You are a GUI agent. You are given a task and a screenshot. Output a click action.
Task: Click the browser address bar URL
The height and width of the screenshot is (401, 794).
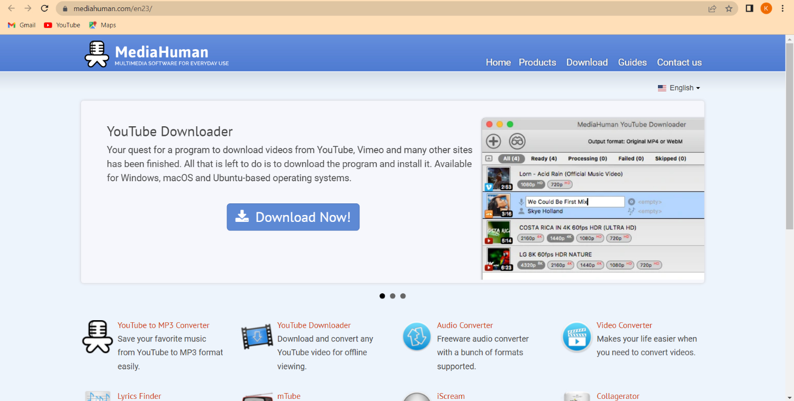113,8
